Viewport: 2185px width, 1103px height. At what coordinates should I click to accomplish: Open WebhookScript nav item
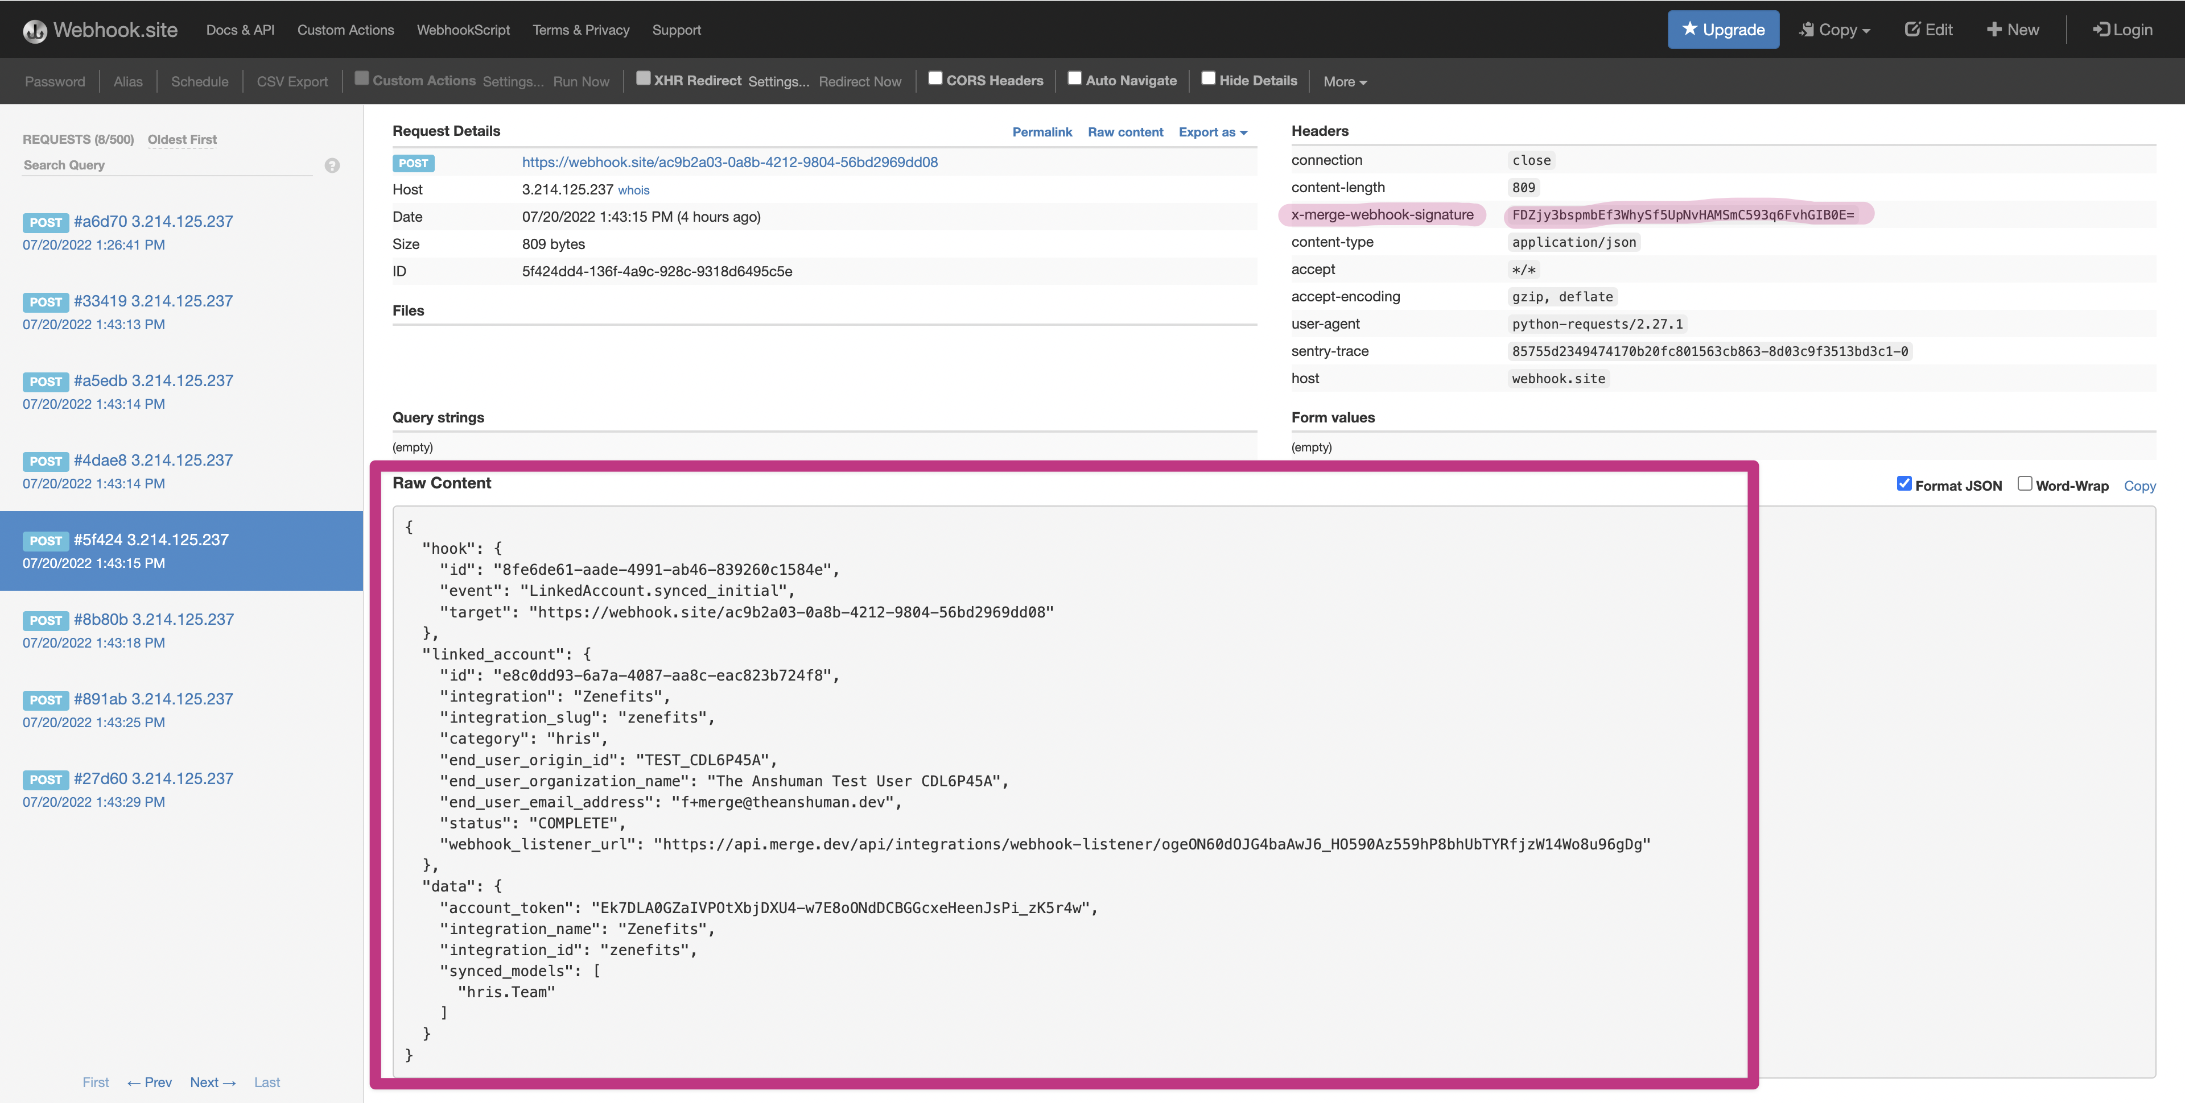(463, 30)
